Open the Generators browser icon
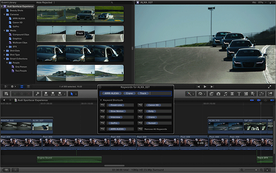 pyautogui.click(x=246, y=94)
